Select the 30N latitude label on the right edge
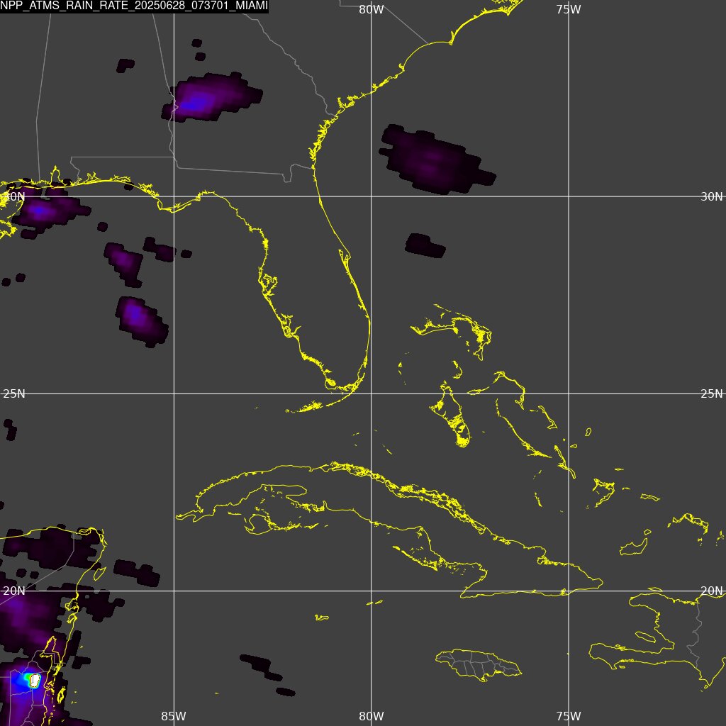The height and width of the screenshot is (726, 726). coord(712,196)
